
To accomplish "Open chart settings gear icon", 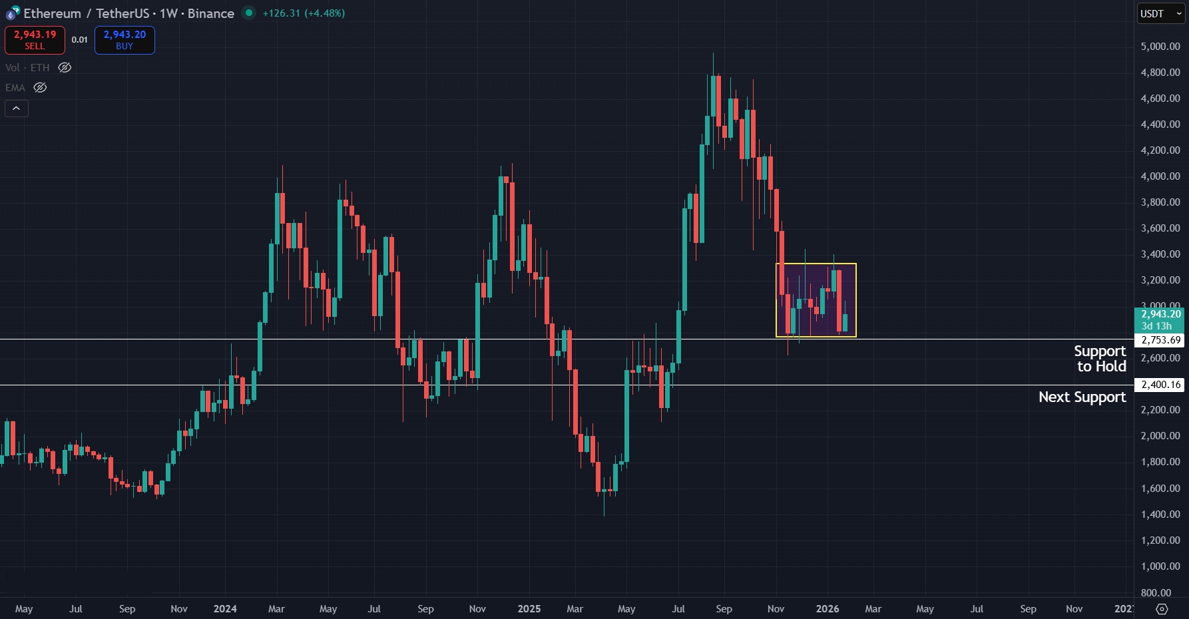I will click(x=1162, y=609).
